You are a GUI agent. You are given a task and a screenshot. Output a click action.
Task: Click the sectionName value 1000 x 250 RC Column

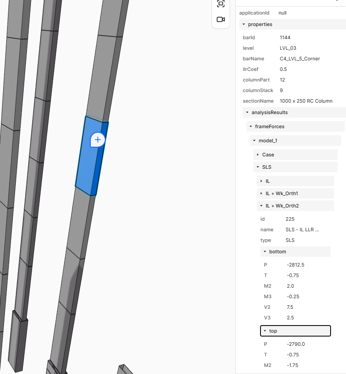pos(306,101)
